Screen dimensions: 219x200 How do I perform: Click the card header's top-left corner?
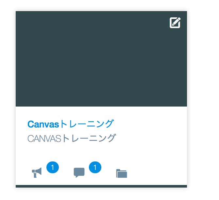(19, 14)
